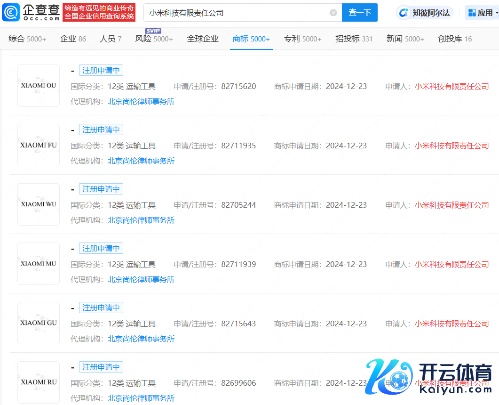Switch to the 综合 tab
The width and height of the screenshot is (499, 405).
pyautogui.click(x=27, y=39)
